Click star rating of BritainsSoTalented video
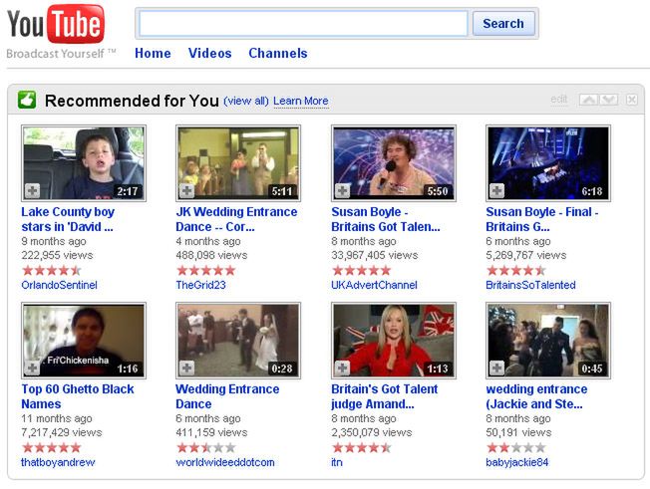650x489 pixels. click(x=516, y=271)
